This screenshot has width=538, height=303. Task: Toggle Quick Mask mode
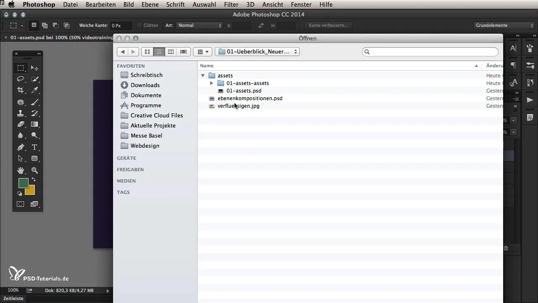click(x=20, y=204)
